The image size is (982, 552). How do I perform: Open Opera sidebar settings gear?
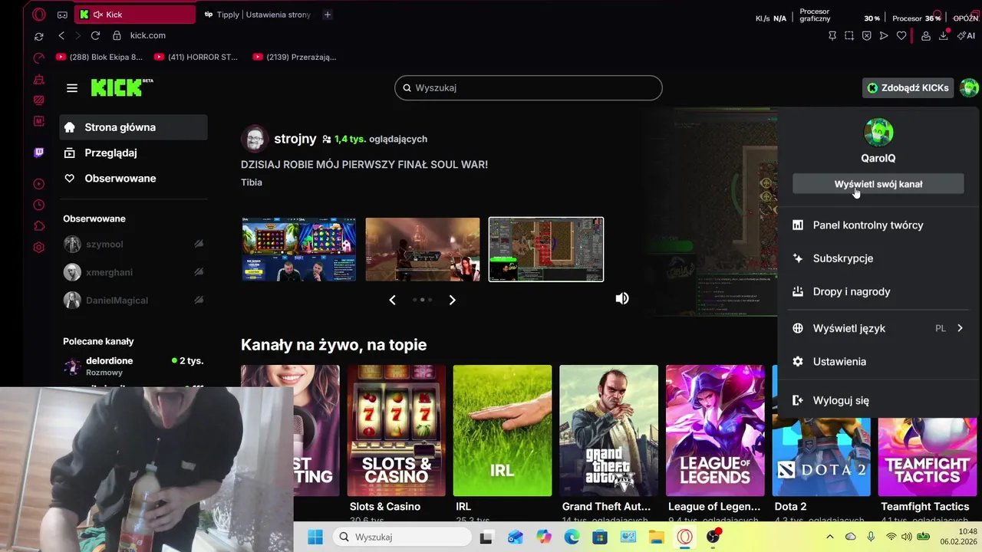(39, 248)
